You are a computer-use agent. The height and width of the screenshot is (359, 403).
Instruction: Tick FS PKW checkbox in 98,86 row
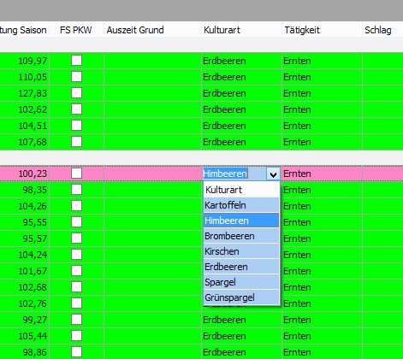(76, 352)
